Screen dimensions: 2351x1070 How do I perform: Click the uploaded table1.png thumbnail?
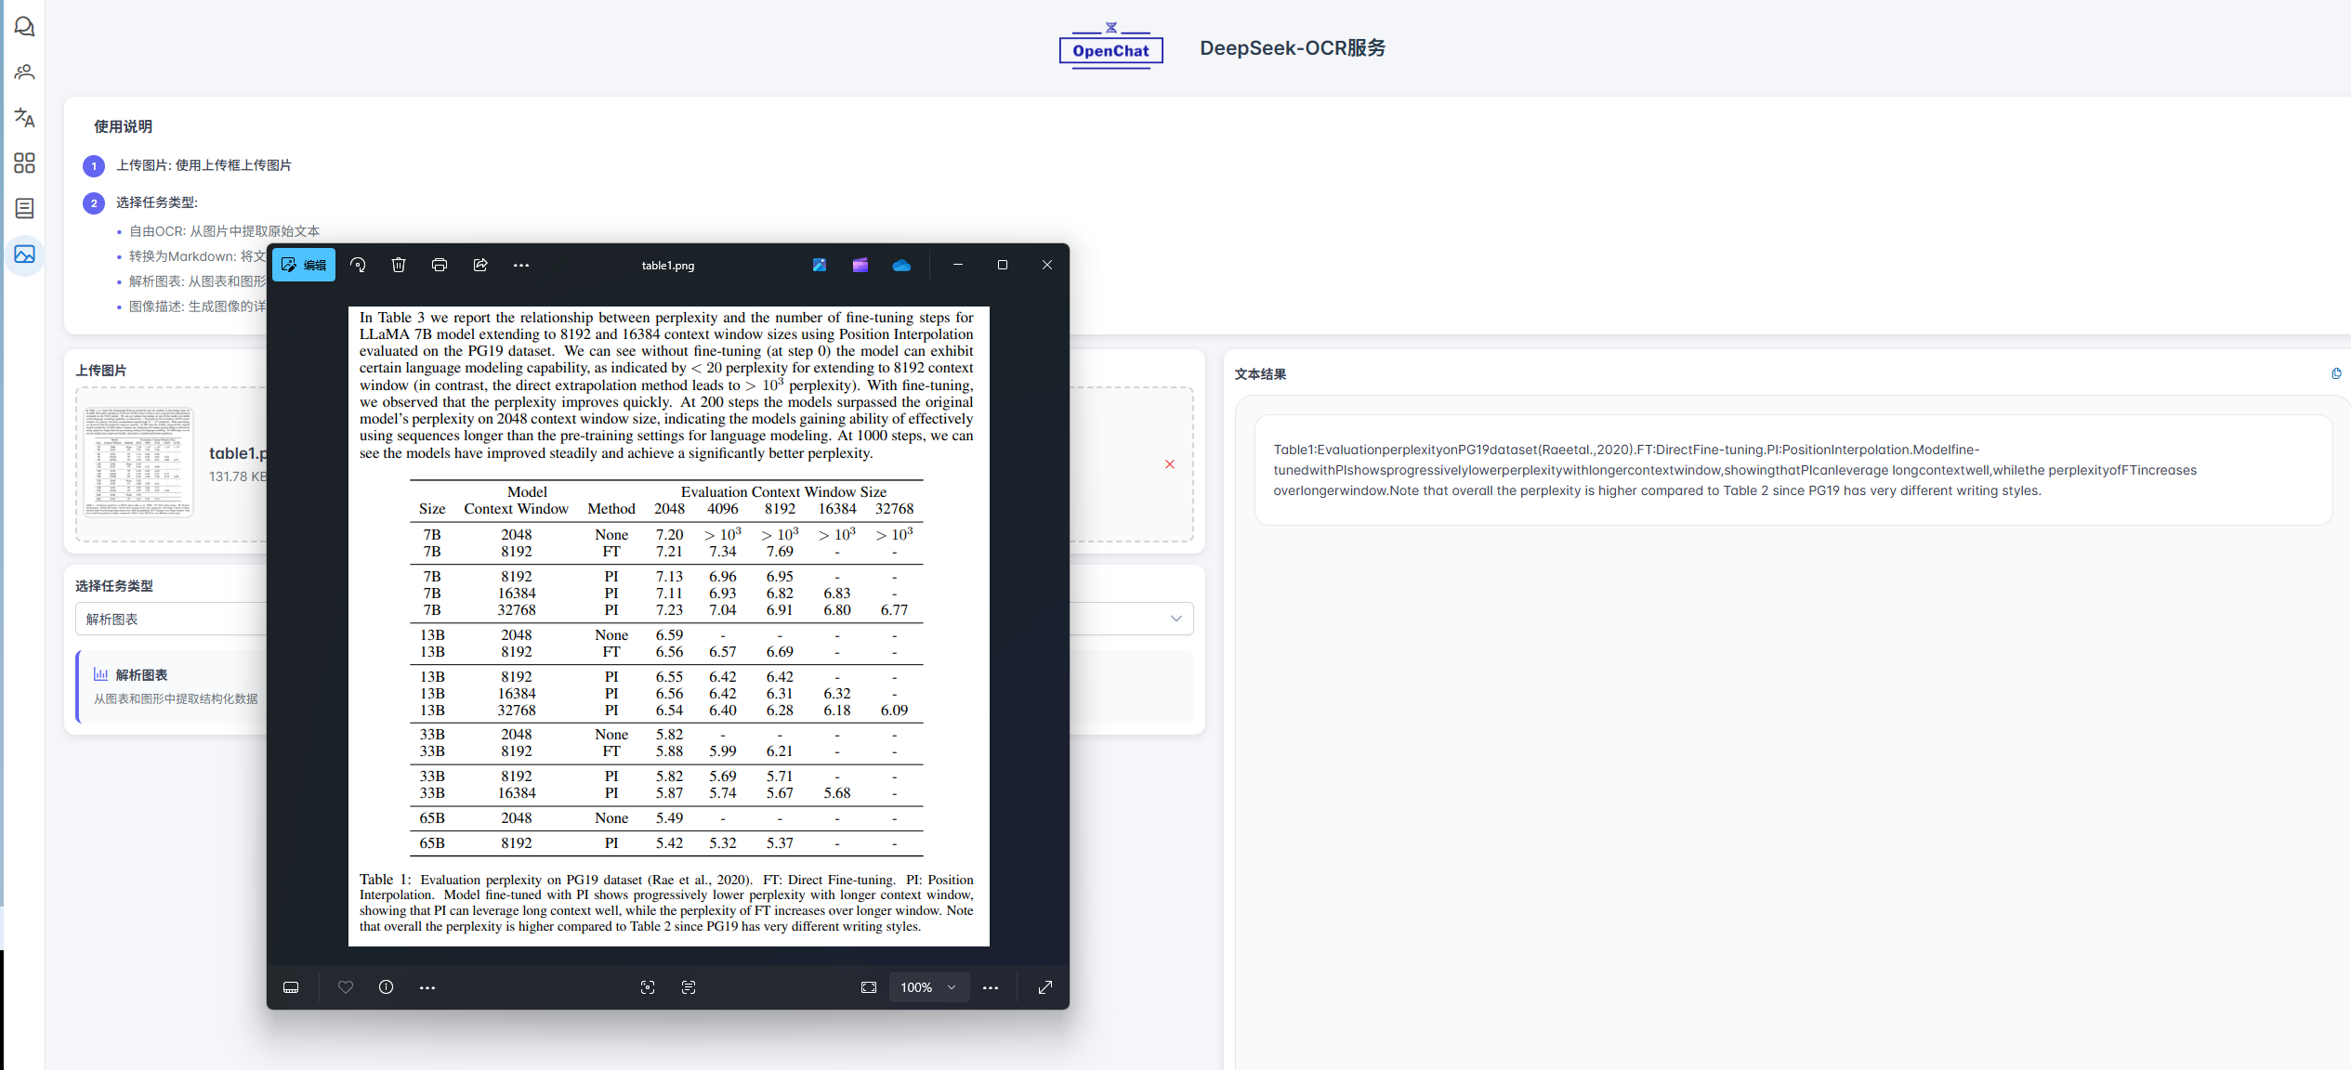pyautogui.click(x=138, y=461)
